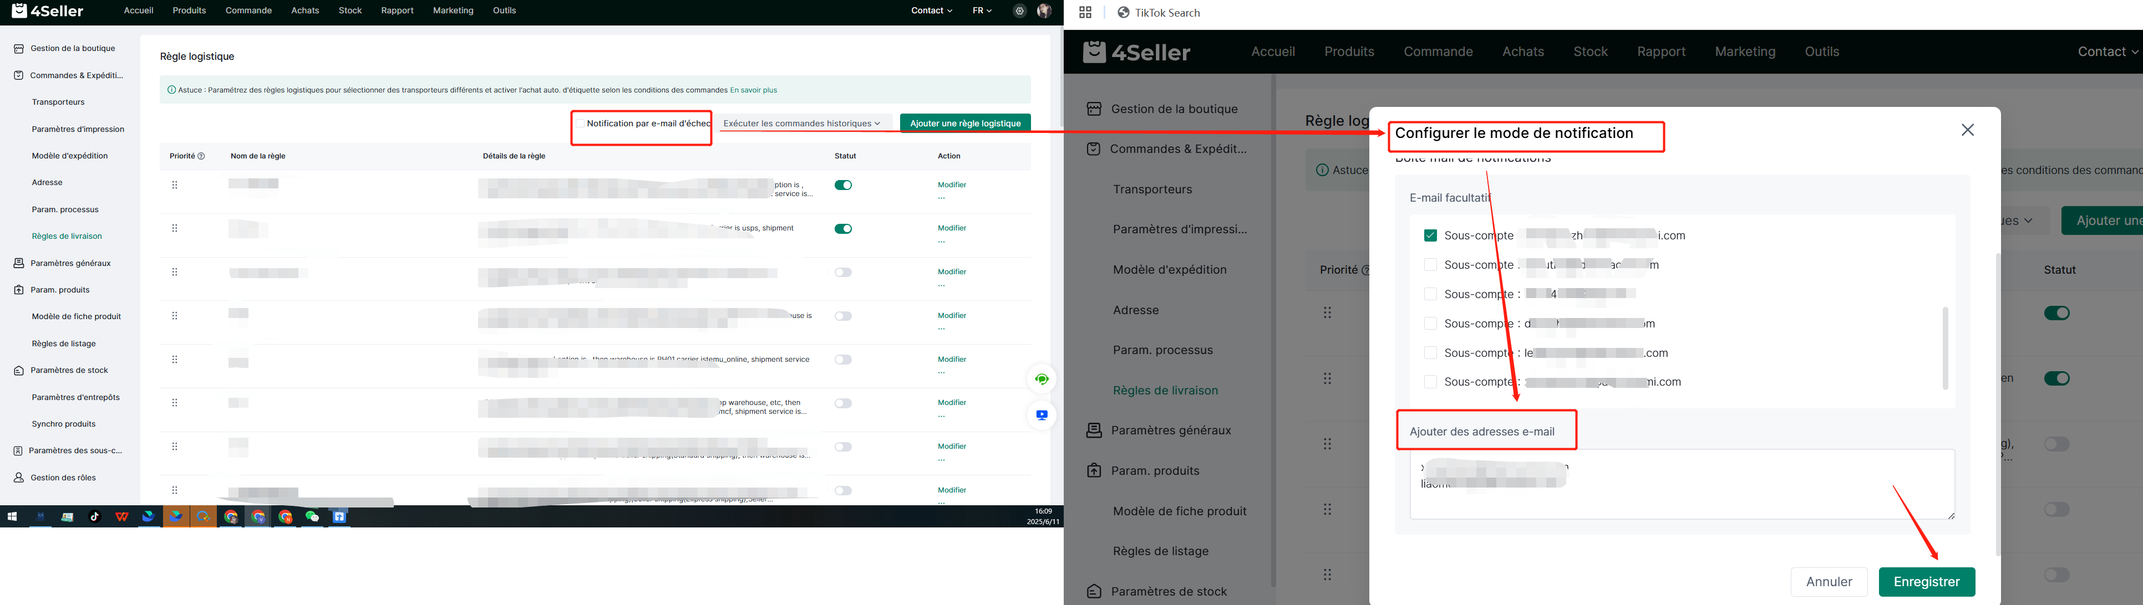The image size is (2143, 605).
Task: Untick the checked Sous-compte checkbox in the dialog
Action: [1430, 236]
